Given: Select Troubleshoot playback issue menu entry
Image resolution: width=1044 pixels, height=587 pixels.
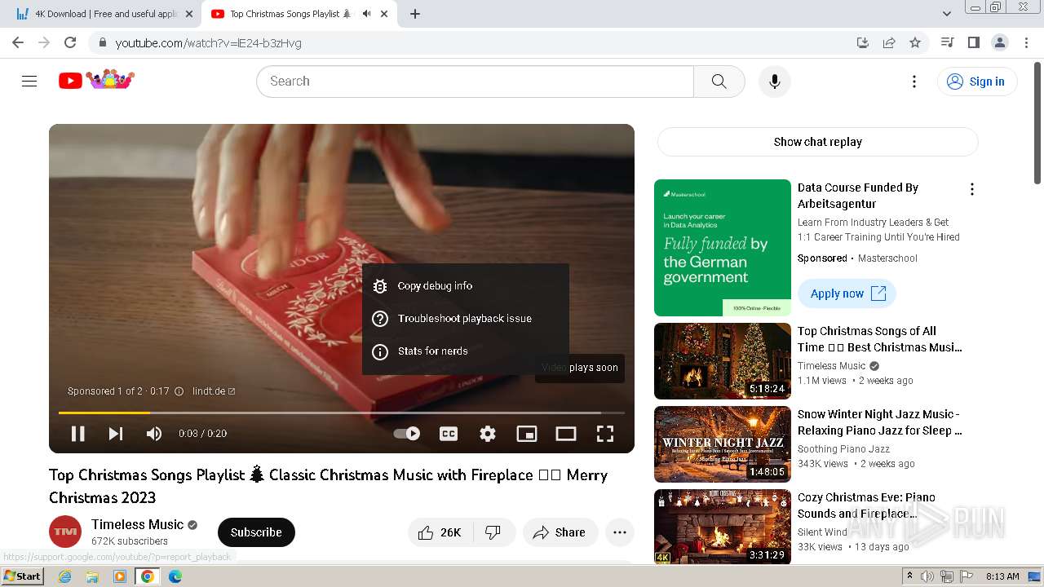Looking at the screenshot, I should coord(466,318).
